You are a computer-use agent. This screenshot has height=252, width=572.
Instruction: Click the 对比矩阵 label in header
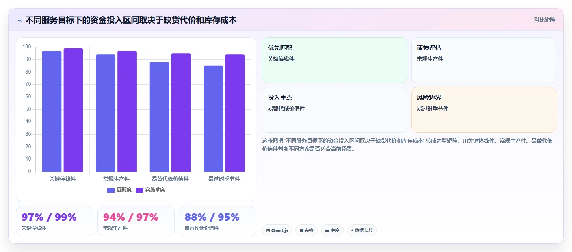click(544, 20)
